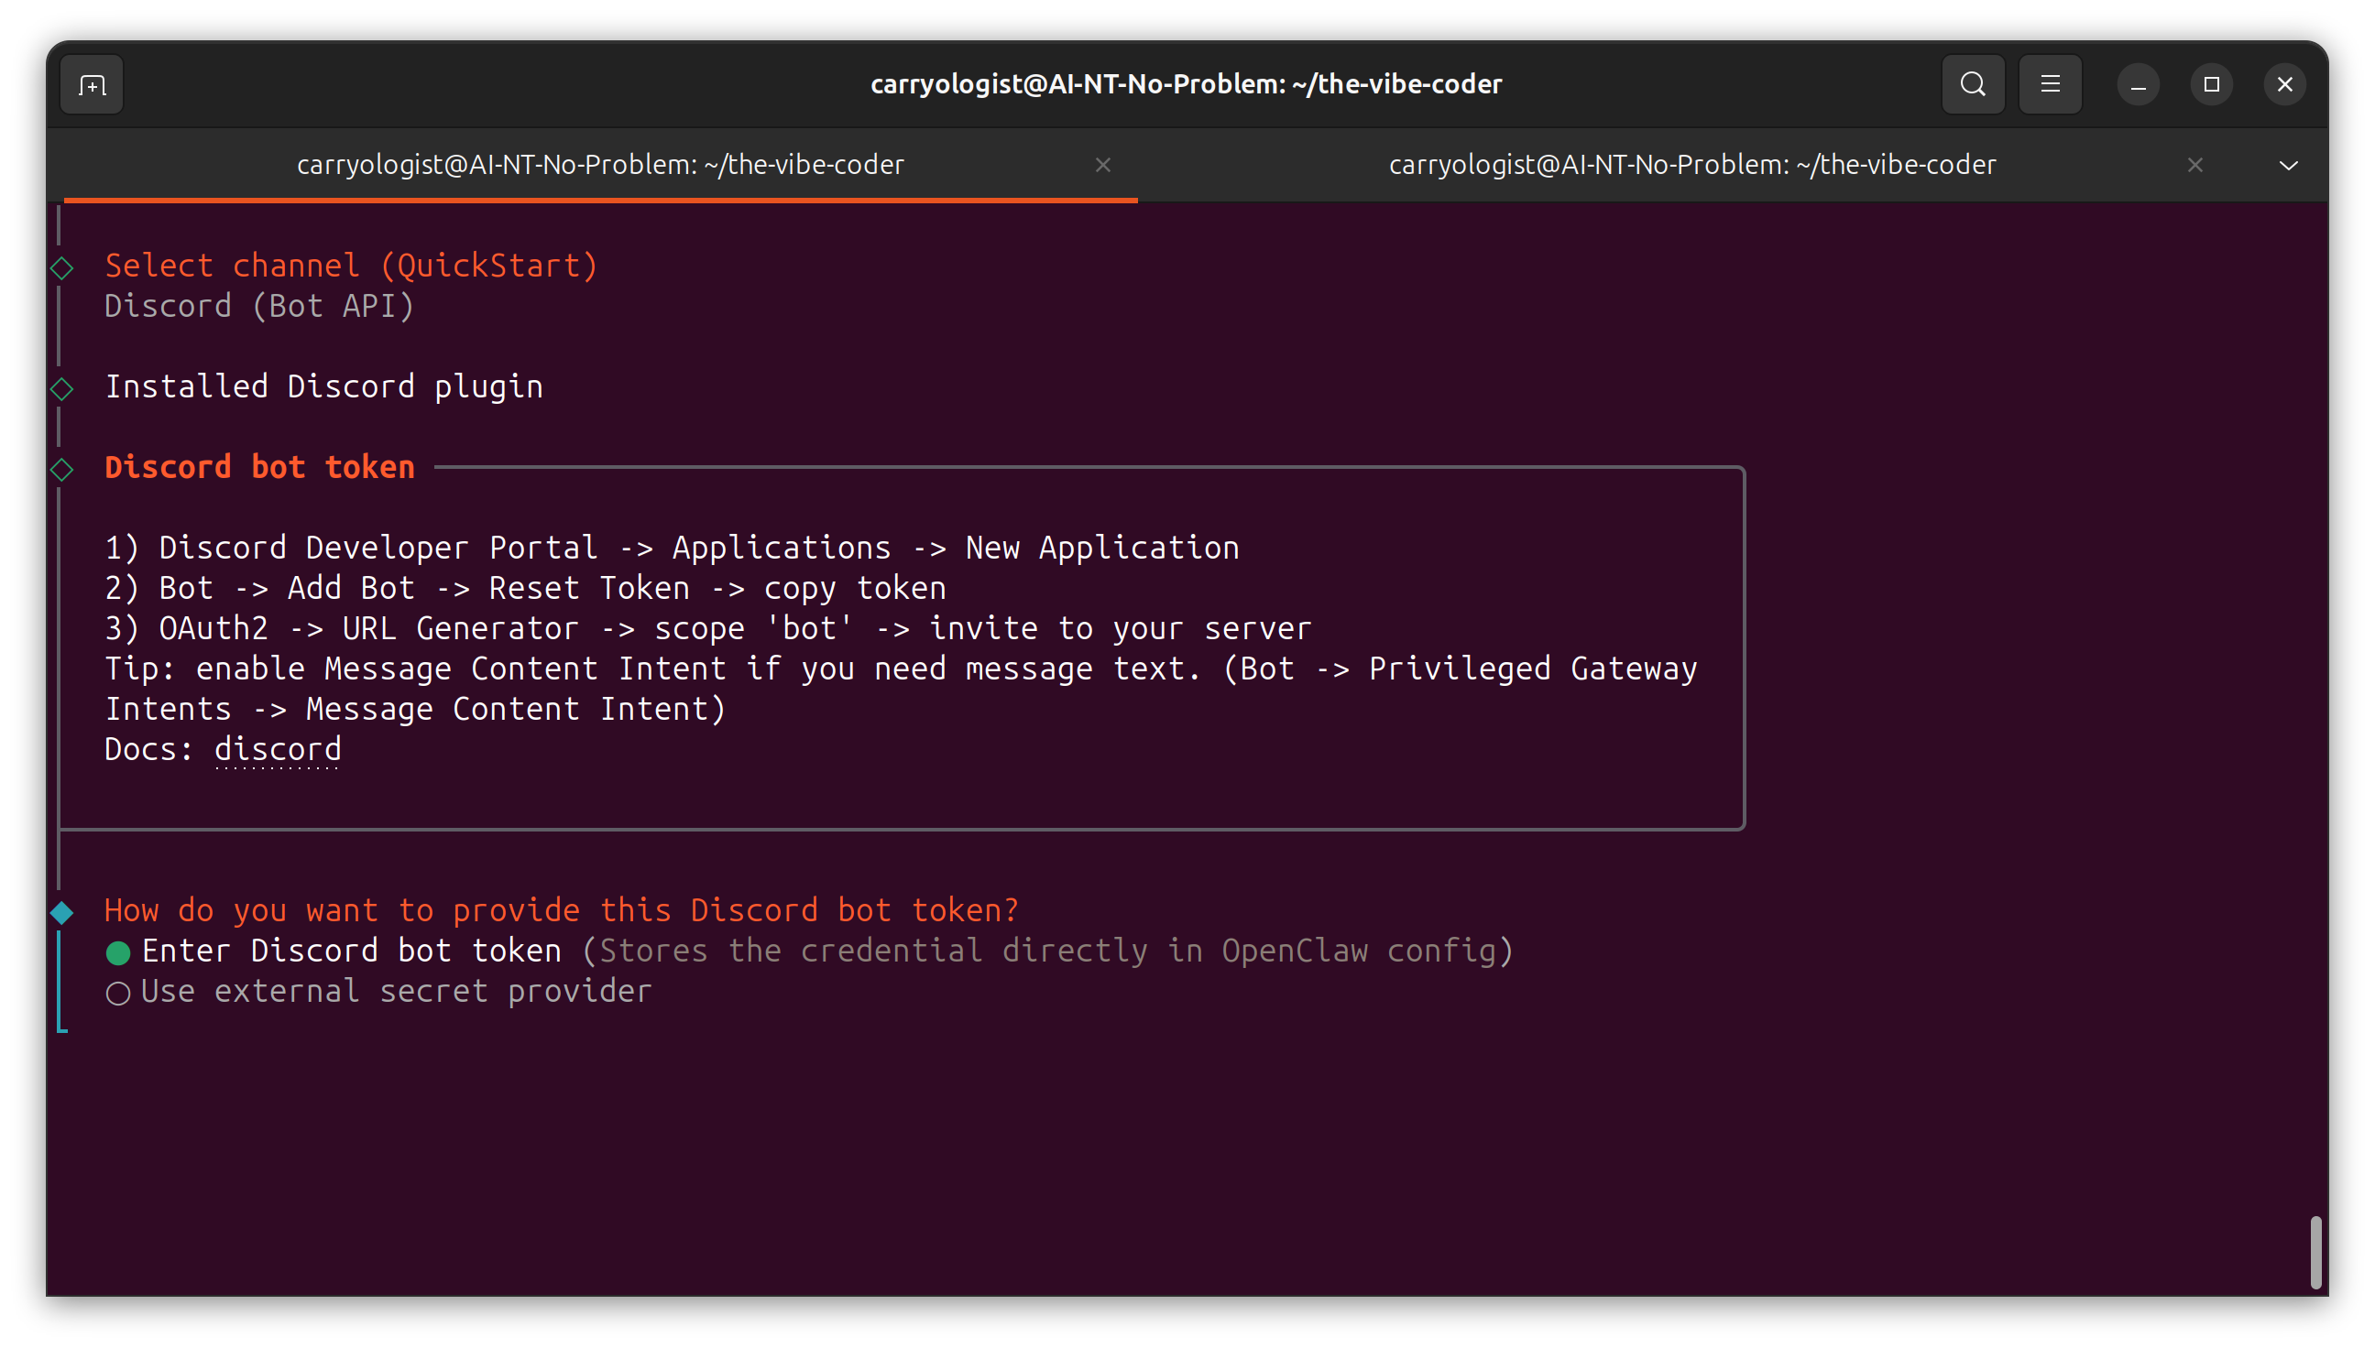Screen dimensions: 2375x1348
Task: Click the Select channel (QuickStart) heading
Action: [352, 266]
